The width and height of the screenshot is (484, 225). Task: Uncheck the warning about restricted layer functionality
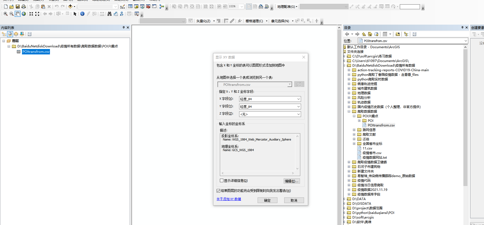coord(218,191)
